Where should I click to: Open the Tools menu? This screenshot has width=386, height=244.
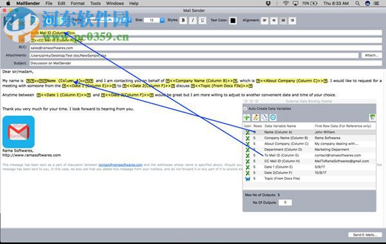click(95, 3)
